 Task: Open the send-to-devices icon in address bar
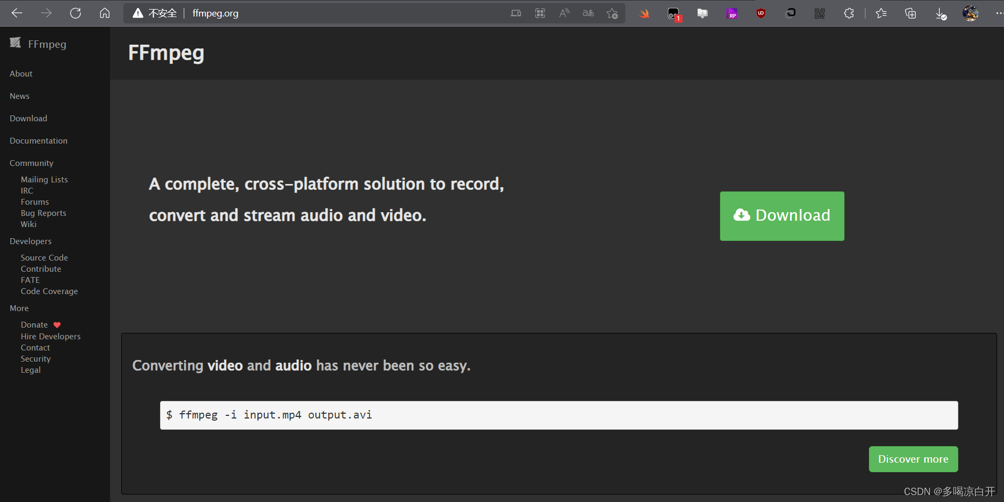516,13
